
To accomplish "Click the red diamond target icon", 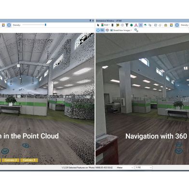I will click(x=107, y=30).
